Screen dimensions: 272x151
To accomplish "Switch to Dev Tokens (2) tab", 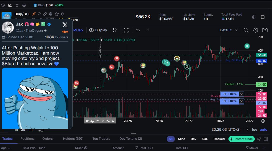I will pyautogui.click(x=131, y=139).
